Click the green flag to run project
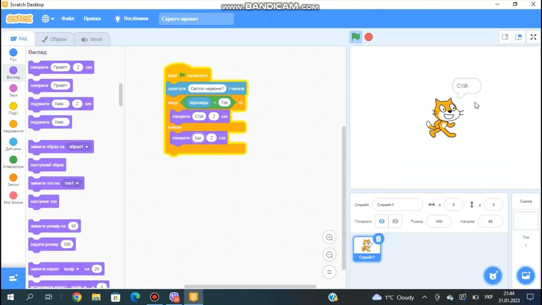Viewport: 542px width, 305px height. pos(356,37)
